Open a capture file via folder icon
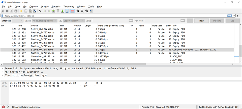The image size is (242, 109). coord(21,11)
